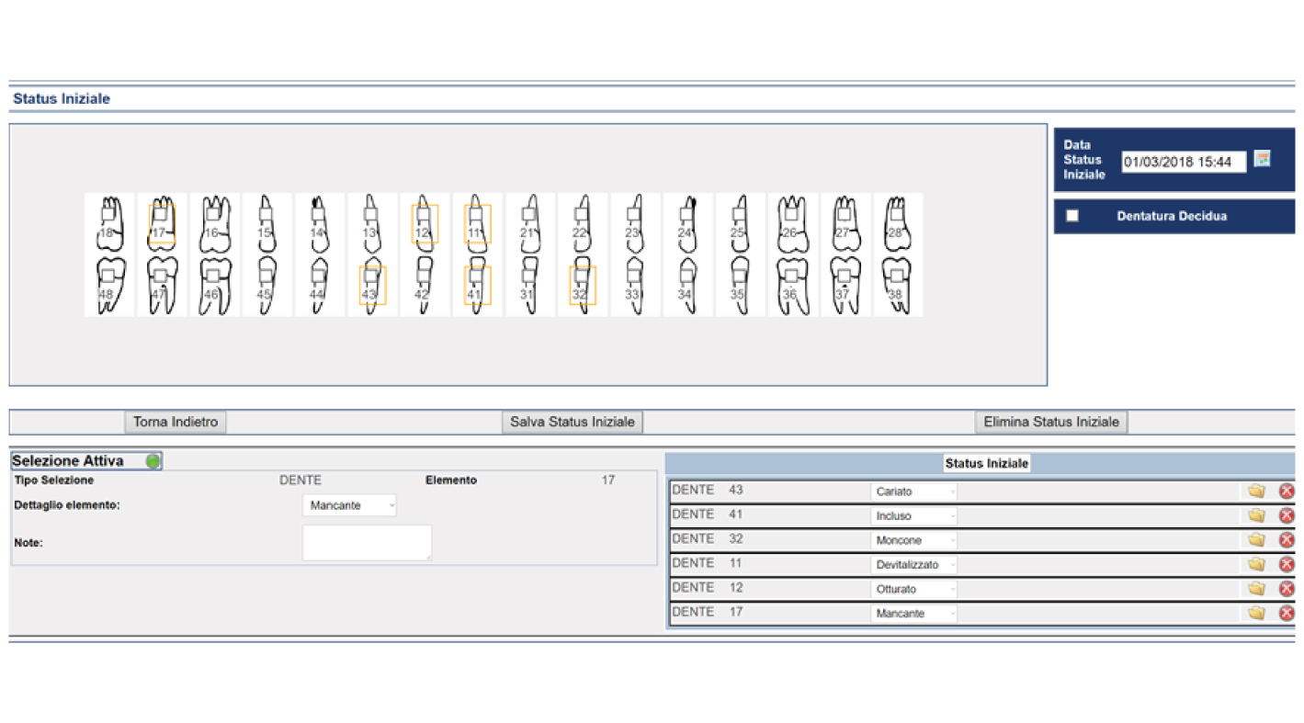The height and width of the screenshot is (723, 1304).
Task: Select tooth 13 in the dental chart
Action: click(371, 223)
